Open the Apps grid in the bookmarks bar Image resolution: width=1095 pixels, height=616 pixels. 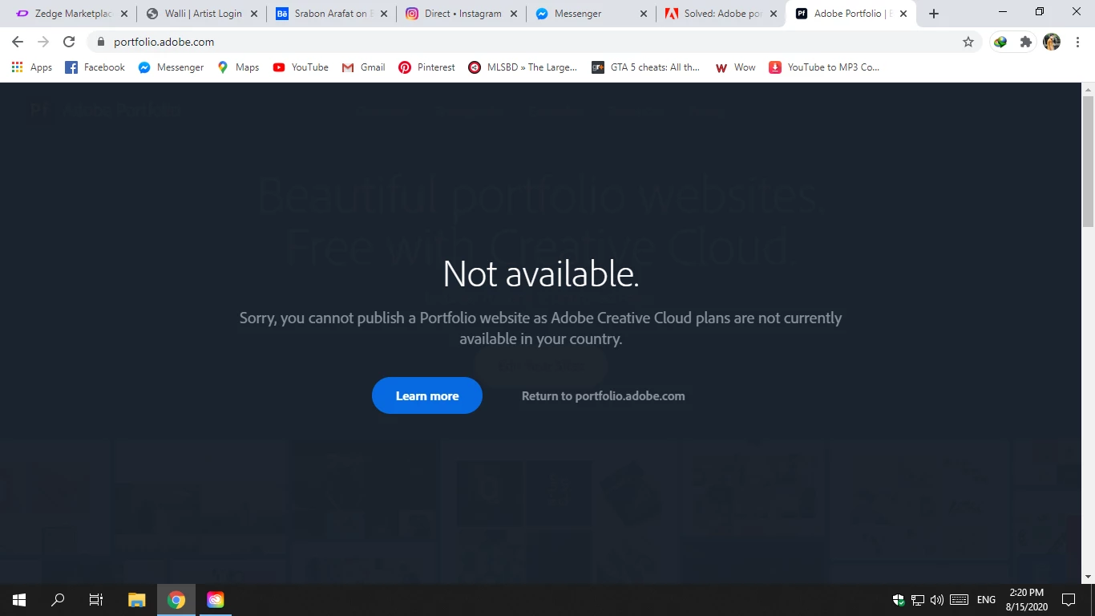(x=32, y=67)
